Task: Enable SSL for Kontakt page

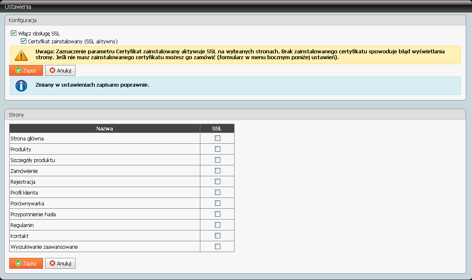Action: tap(217, 235)
